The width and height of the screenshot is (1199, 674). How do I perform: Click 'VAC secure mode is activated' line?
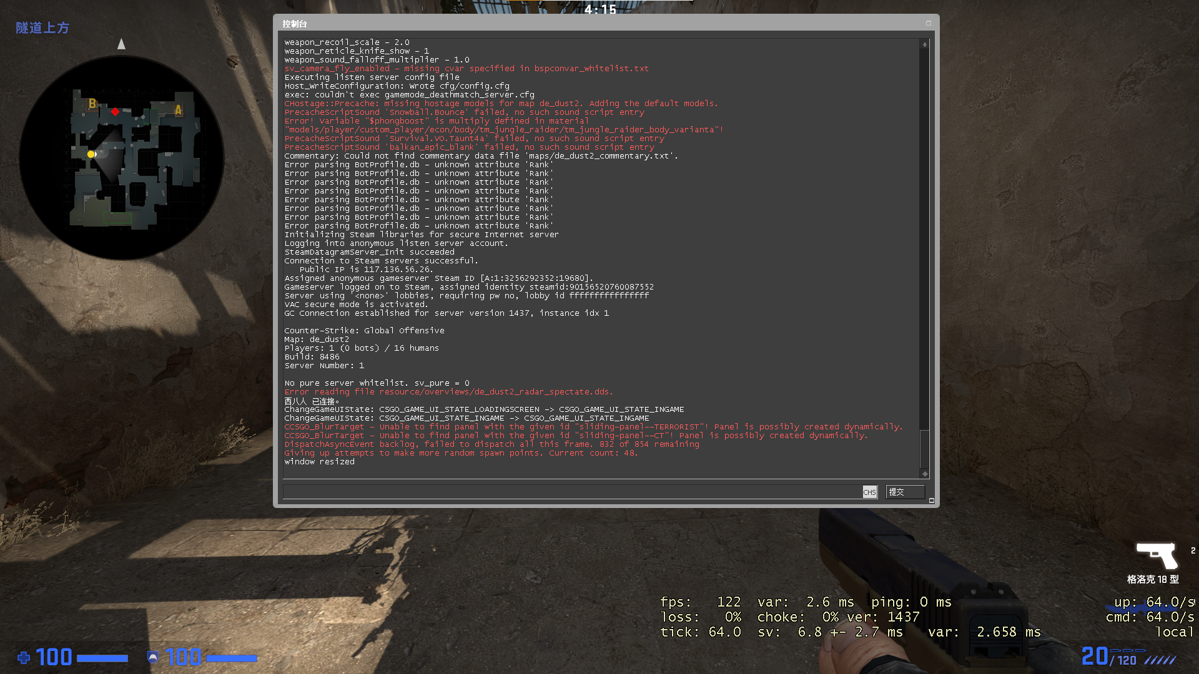(356, 305)
